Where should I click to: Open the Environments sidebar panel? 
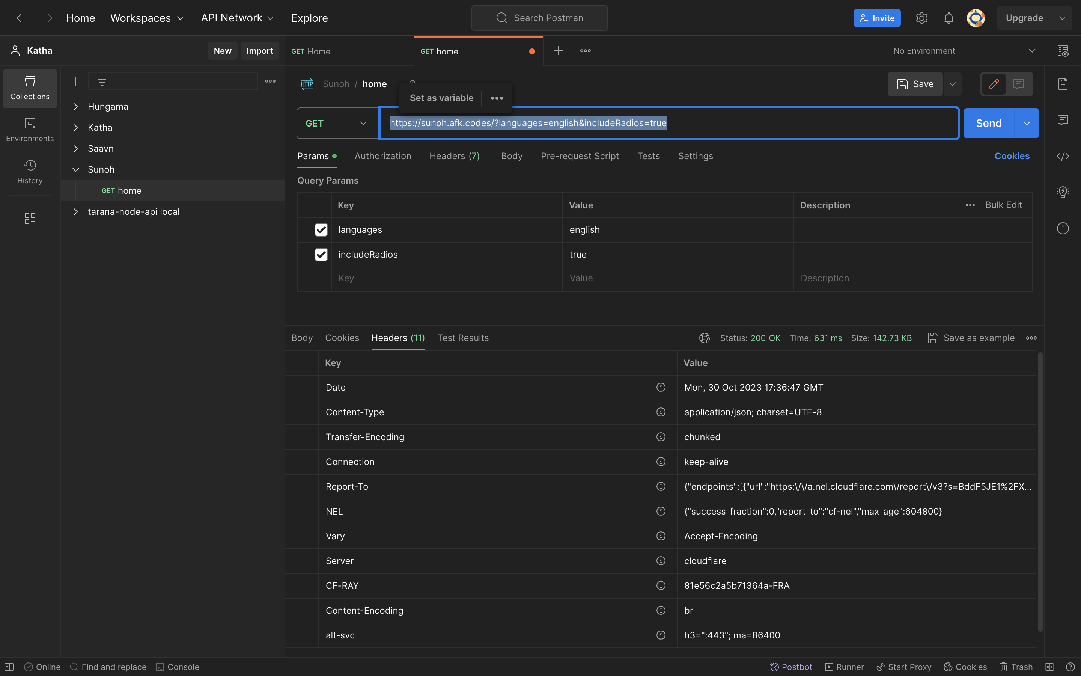[x=30, y=130]
